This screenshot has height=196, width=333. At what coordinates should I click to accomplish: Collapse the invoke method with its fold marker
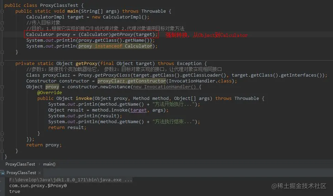tap(2, 99)
